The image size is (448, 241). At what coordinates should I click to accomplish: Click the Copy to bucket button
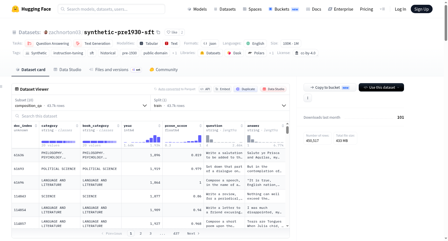coord(330,87)
